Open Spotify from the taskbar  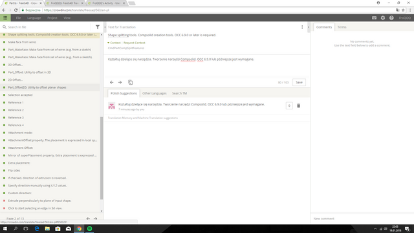(89, 228)
